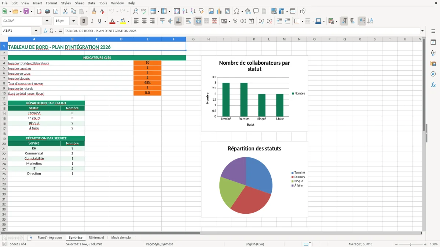Viewport: 440px width, 247px height.
Task: Expand the Name Box A1:F1 dropdown
Action: 36,31
